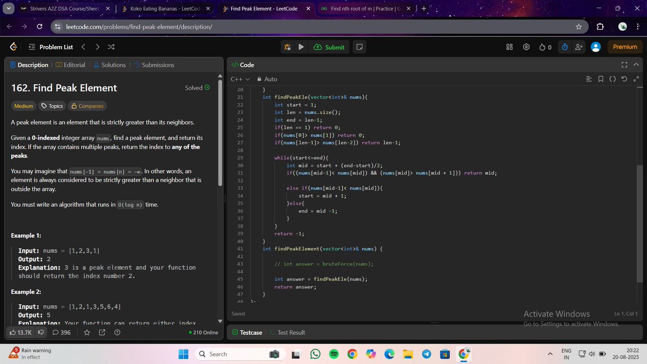647x364 pixels.
Task: Click into the code line 45
Action: (x=320, y=279)
